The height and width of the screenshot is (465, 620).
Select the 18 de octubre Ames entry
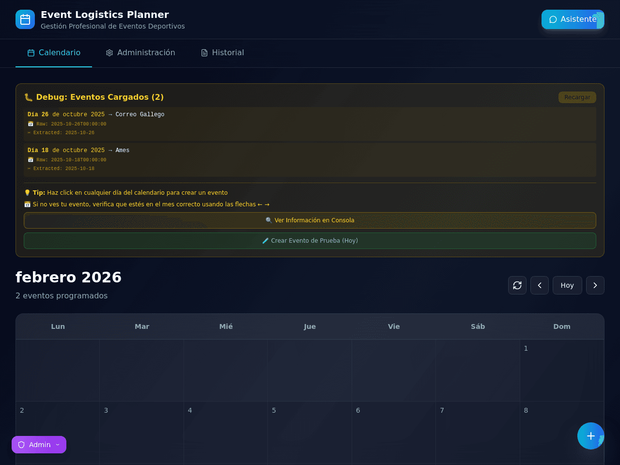coord(310,159)
